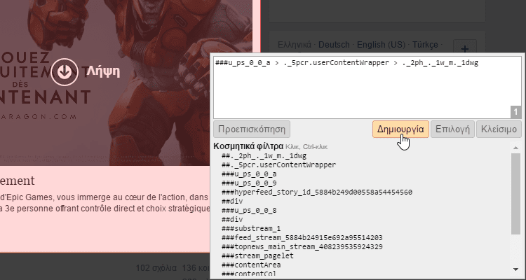526x280 pixels.
Task: Switch language to English (US)
Action: click(x=380, y=45)
